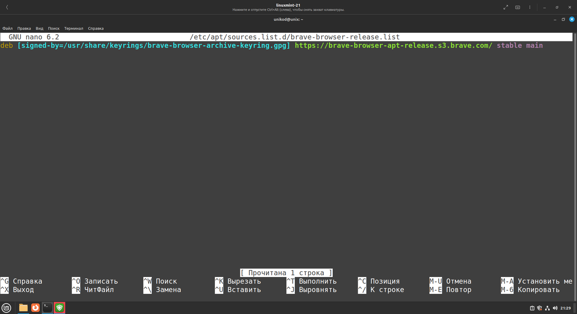The width and height of the screenshot is (577, 314).
Task: Open the Правка menu
Action: coord(24,28)
